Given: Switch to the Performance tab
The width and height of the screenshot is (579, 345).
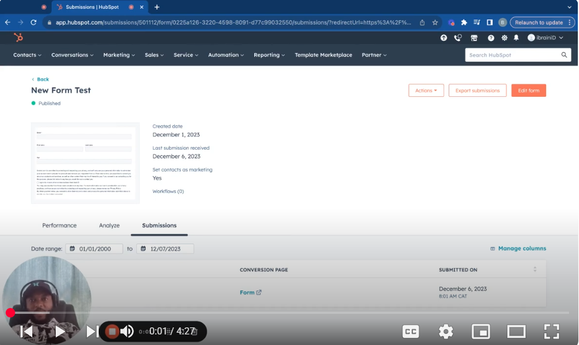Looking at the screenshot, I should (59, 225).
